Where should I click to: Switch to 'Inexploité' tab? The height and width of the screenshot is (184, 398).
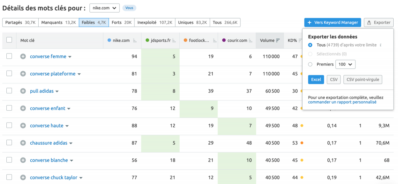pyautogui.click(x=155, y=22)
